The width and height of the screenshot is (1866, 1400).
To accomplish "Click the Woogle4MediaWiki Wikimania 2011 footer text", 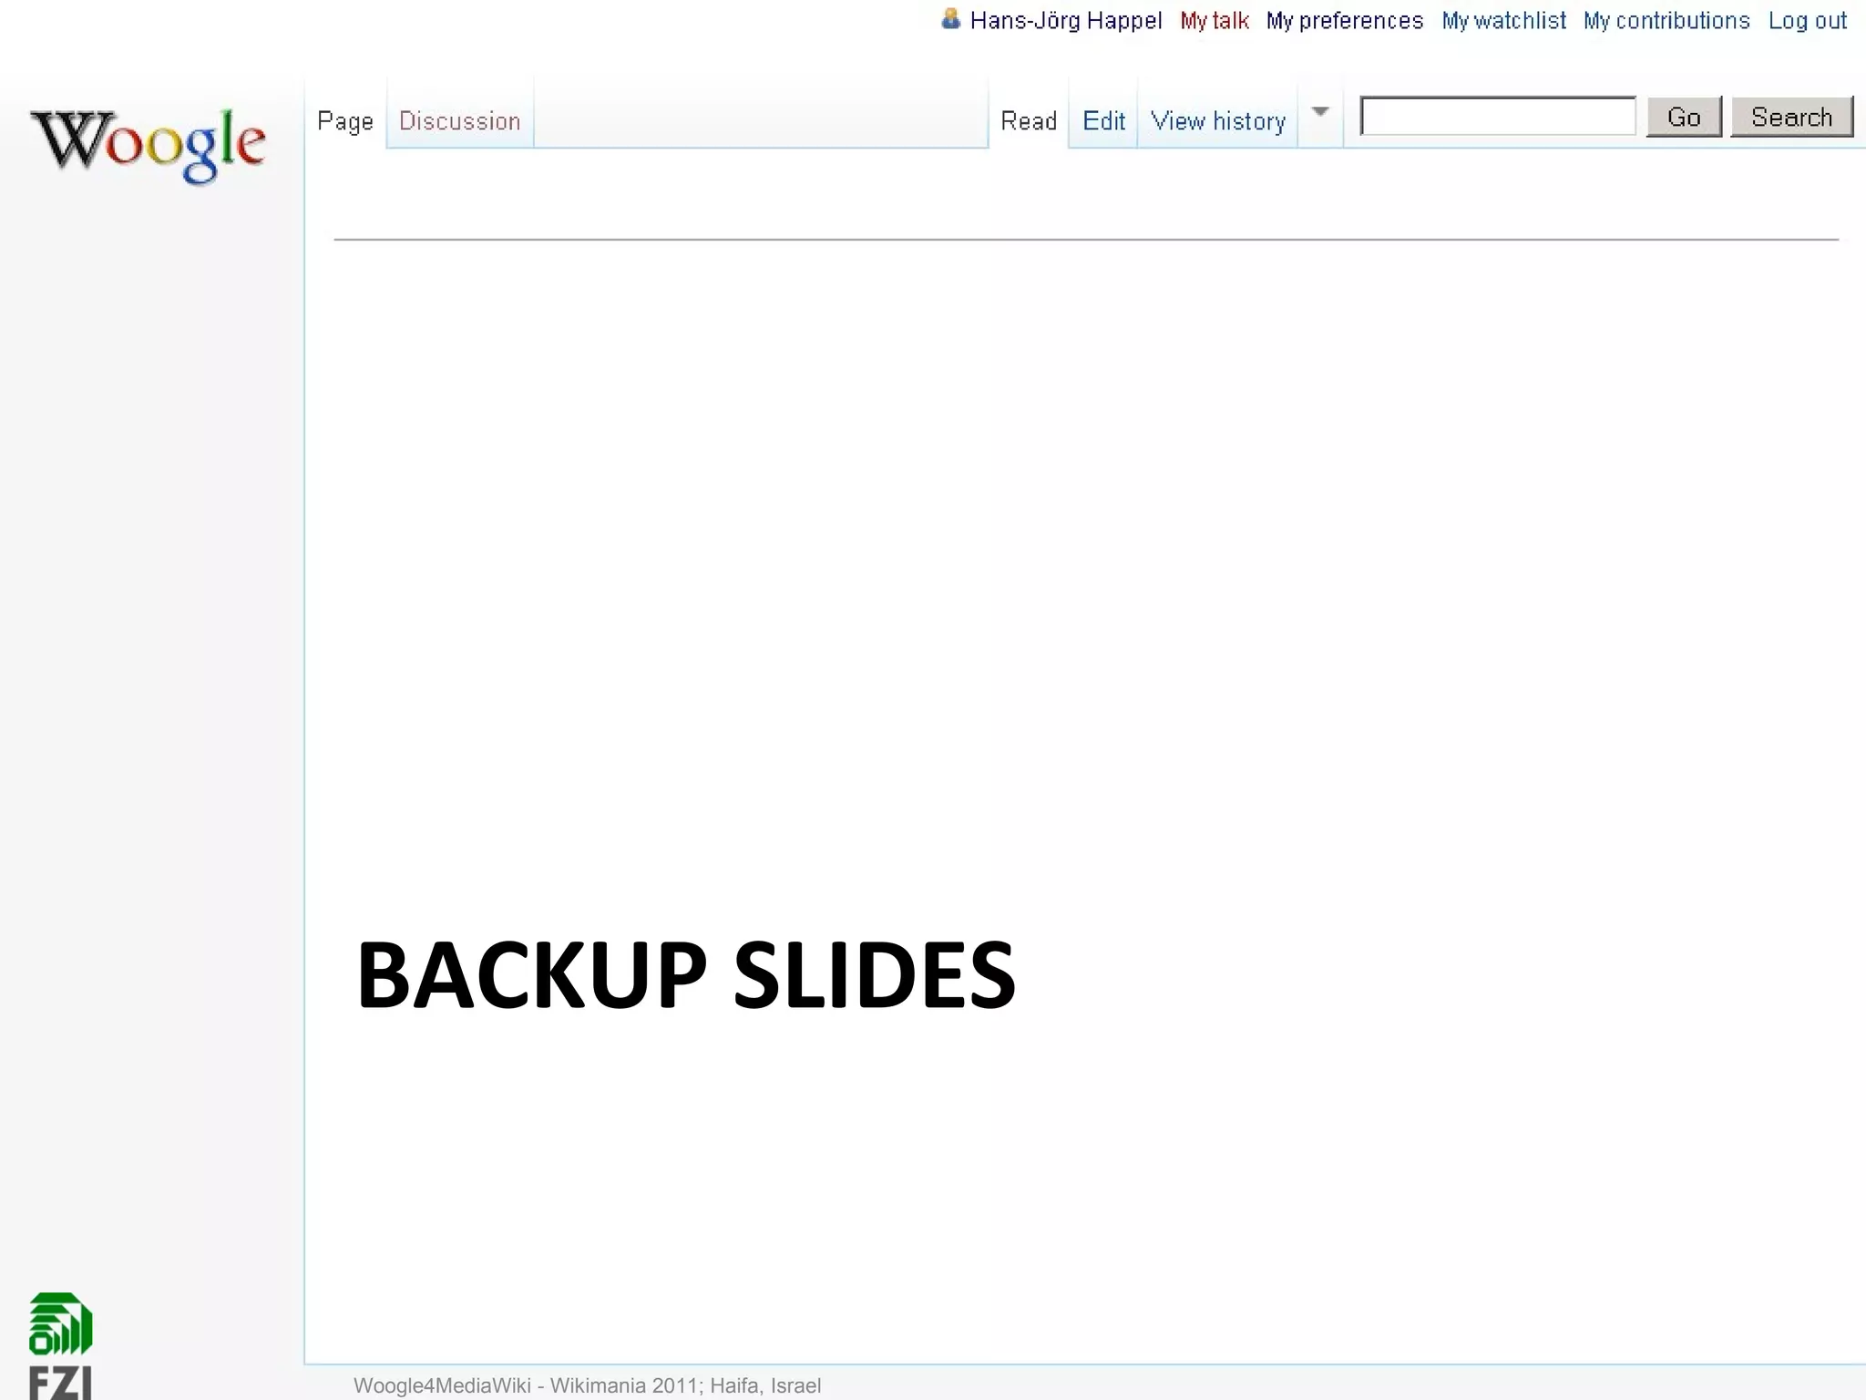I will pyautogui.click(x=587, y=1385).
